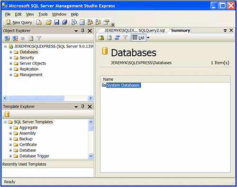Open the View menu
The image size is (237, 187).
[x=30, y=14]
